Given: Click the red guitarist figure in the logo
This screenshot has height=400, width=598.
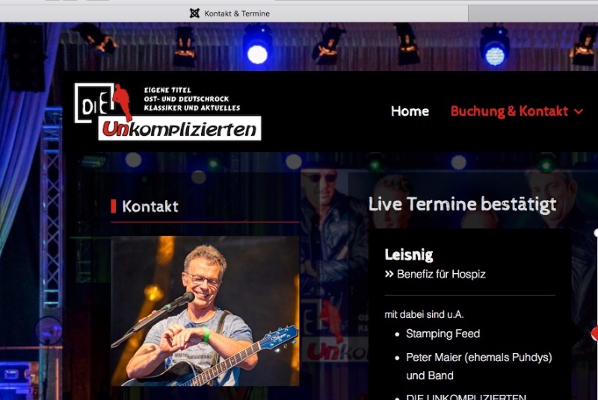Looking at the screenshot, I should [123, 102].
